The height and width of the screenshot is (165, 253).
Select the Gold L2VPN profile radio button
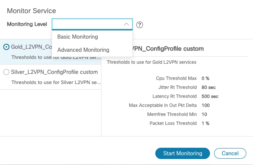(6, 47)
